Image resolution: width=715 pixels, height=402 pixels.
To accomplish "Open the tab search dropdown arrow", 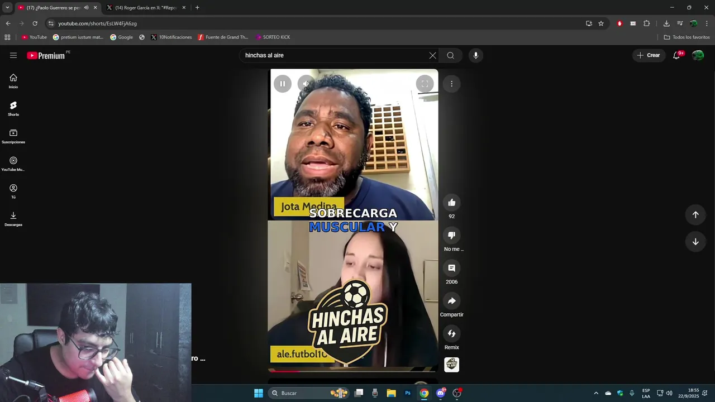I will tap(7, 8).
